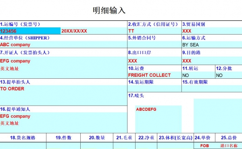The image size is (242, 149).
Task: Click the 18.货名规格 column header
Action: tap(23, 138)
